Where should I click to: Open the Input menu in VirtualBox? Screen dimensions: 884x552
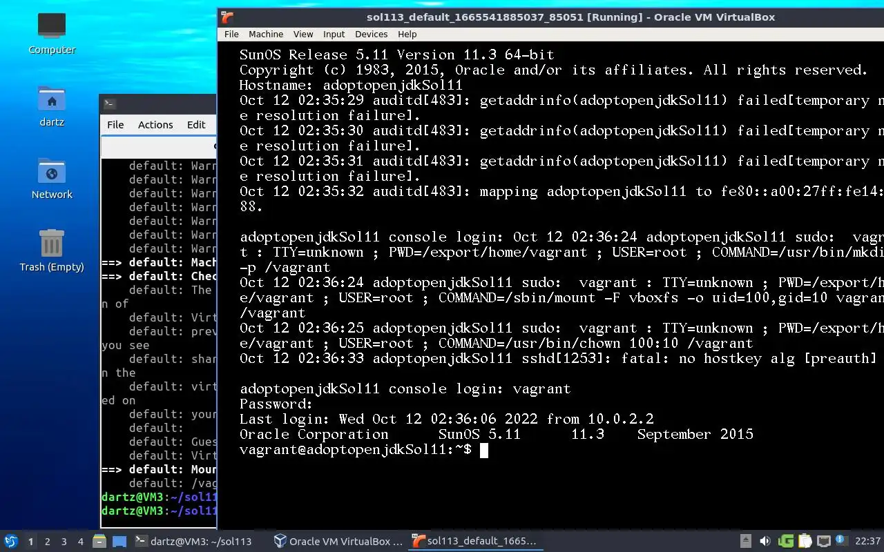coord(334,34)
